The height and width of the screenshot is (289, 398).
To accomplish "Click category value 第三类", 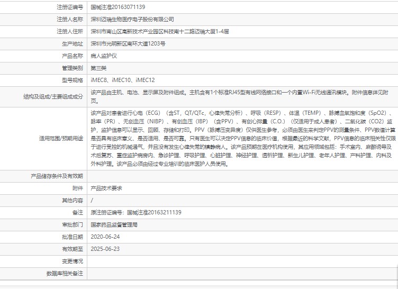I will pyautogui.click(x=98, y=68).
